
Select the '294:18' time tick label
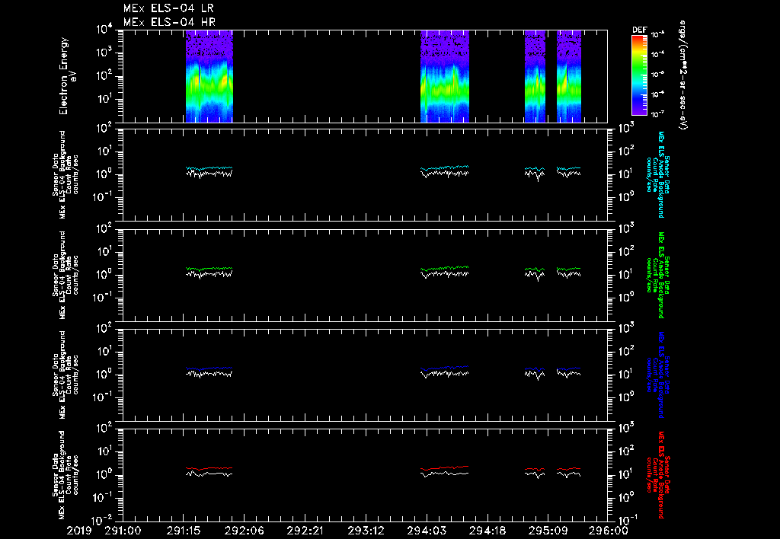487,531
